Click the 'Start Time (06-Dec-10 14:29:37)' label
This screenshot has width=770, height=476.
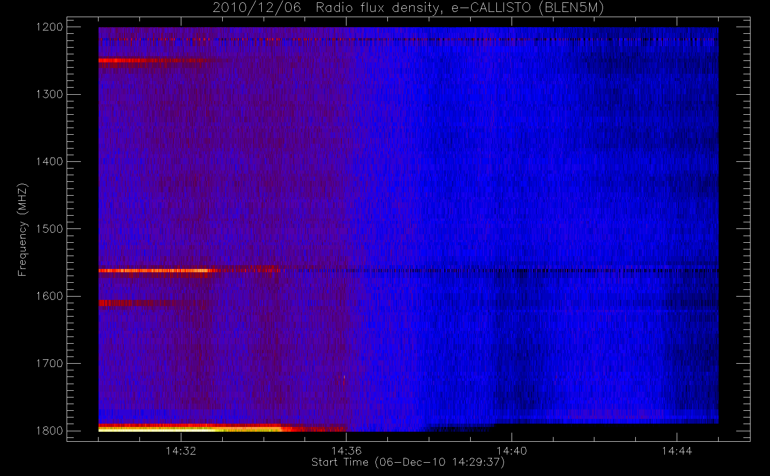click(x=408, y=462)
